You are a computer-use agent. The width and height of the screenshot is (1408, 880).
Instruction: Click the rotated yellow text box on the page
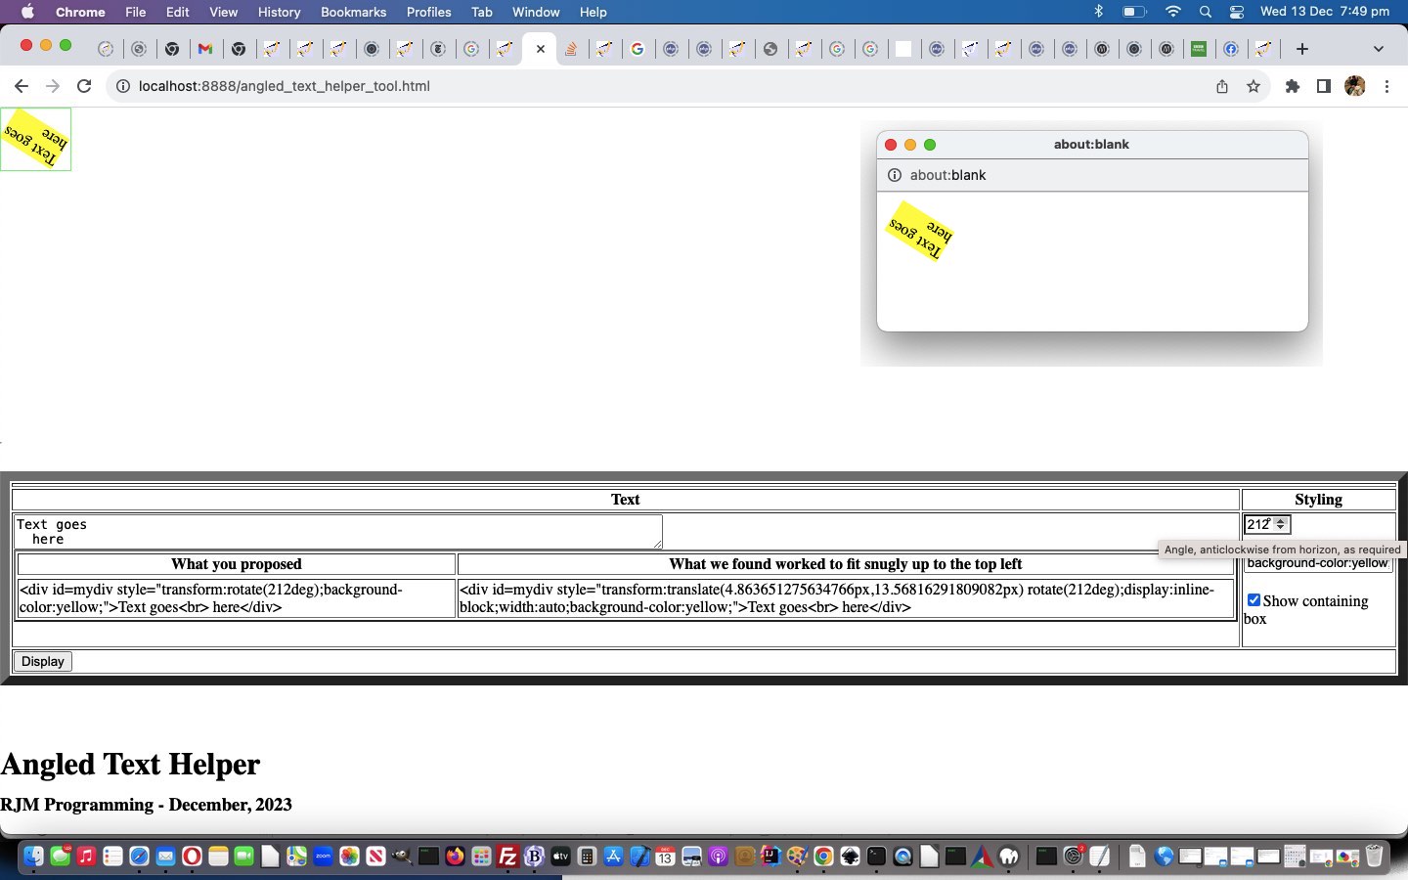tap(36, 140)
